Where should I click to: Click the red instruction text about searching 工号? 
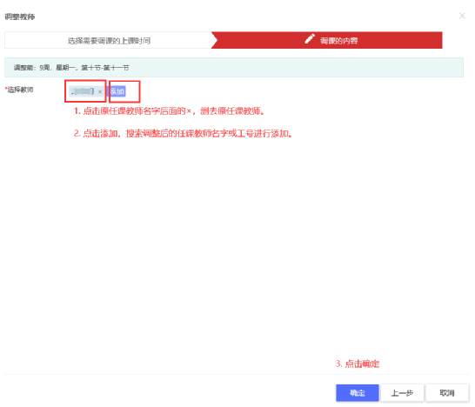[184, 133]
